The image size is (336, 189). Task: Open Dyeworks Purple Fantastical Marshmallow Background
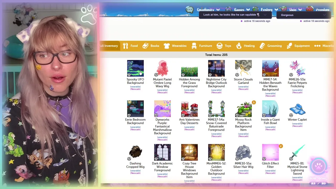(x=162, y=108)
